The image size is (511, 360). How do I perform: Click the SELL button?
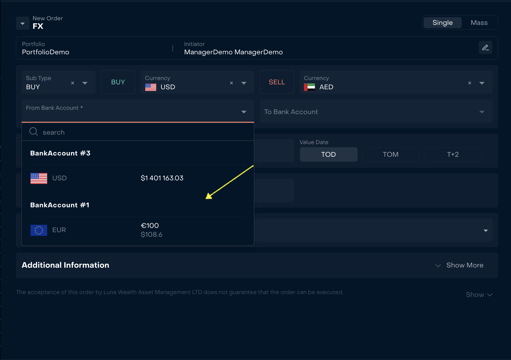point(277,82)
